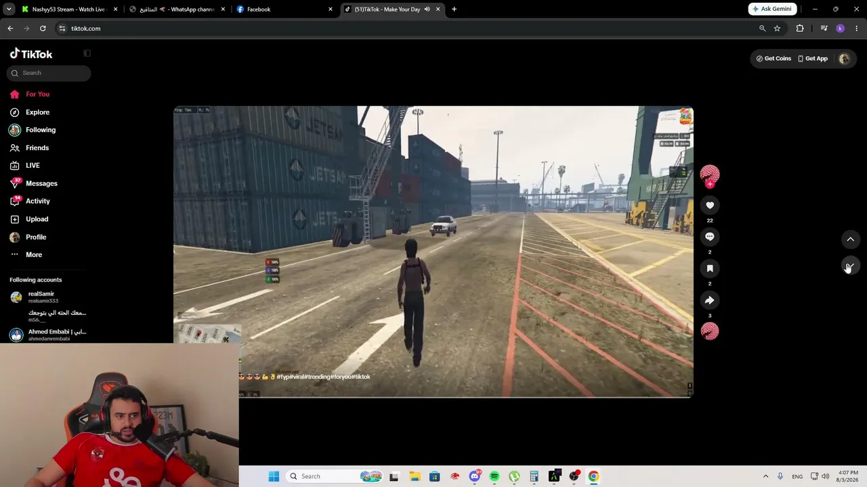Bookmark this video to favorites
This screenshot has height=487, width=867.
[x=710, y=269]
